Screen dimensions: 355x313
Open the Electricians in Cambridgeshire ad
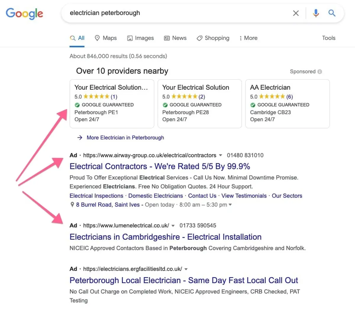tap(165, 237)
